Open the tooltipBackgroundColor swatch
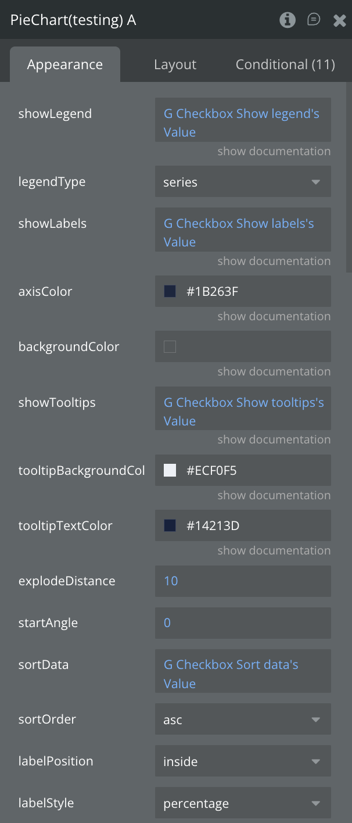This screenshot has width=352, height=823. 170,470
